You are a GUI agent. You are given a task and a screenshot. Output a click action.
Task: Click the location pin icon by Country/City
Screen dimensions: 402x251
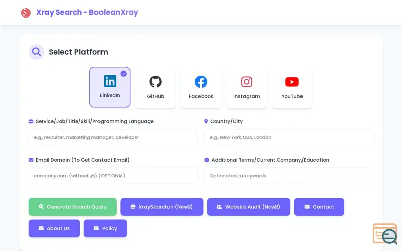click(206, 121)
